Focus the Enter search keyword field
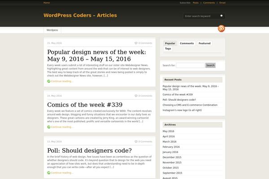The image size is (269, 179). 201,16
